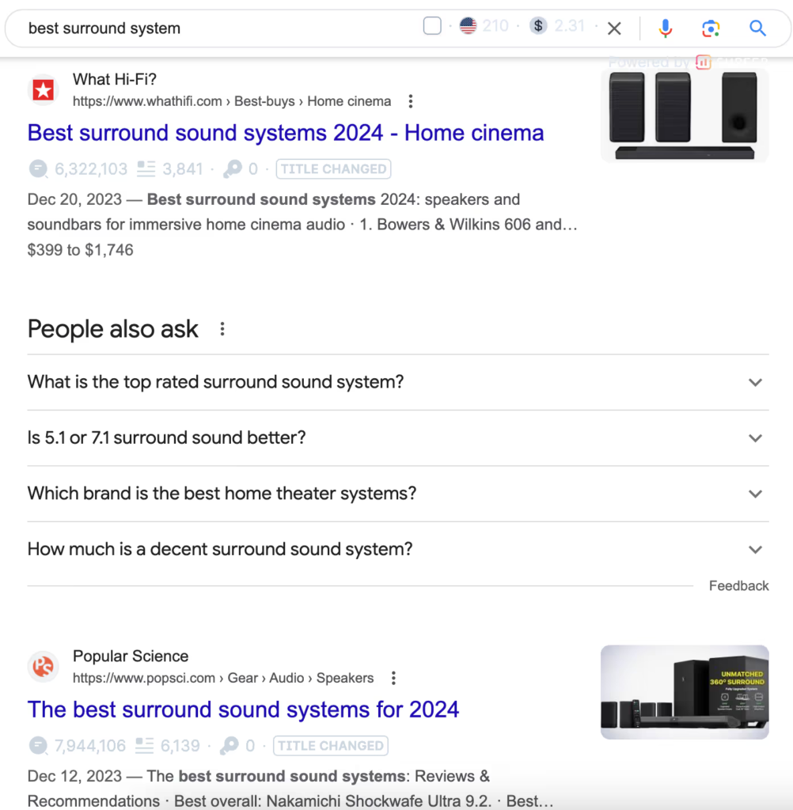Expand "What is the top rated surround sound system?"
Screen dimensions: 793x810
pos(398,382)
